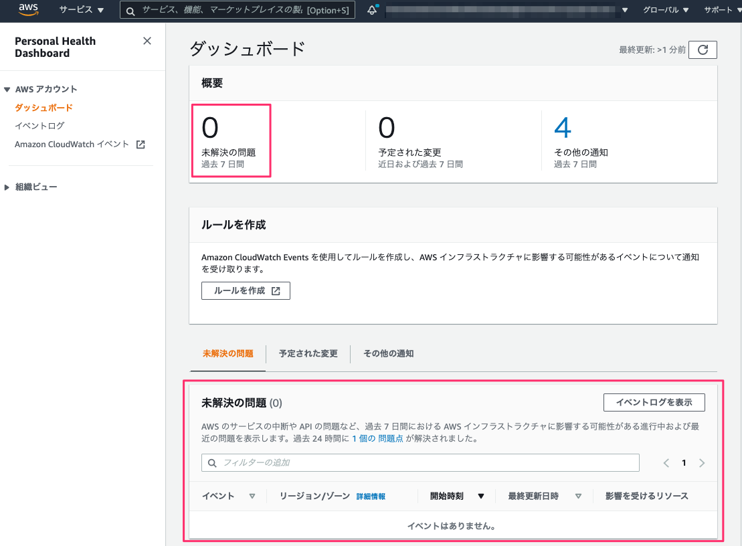Click the 影響を受けるリソース column header
Image resolution: width=742 pixels, height=546 pixels.
point(647,496)
